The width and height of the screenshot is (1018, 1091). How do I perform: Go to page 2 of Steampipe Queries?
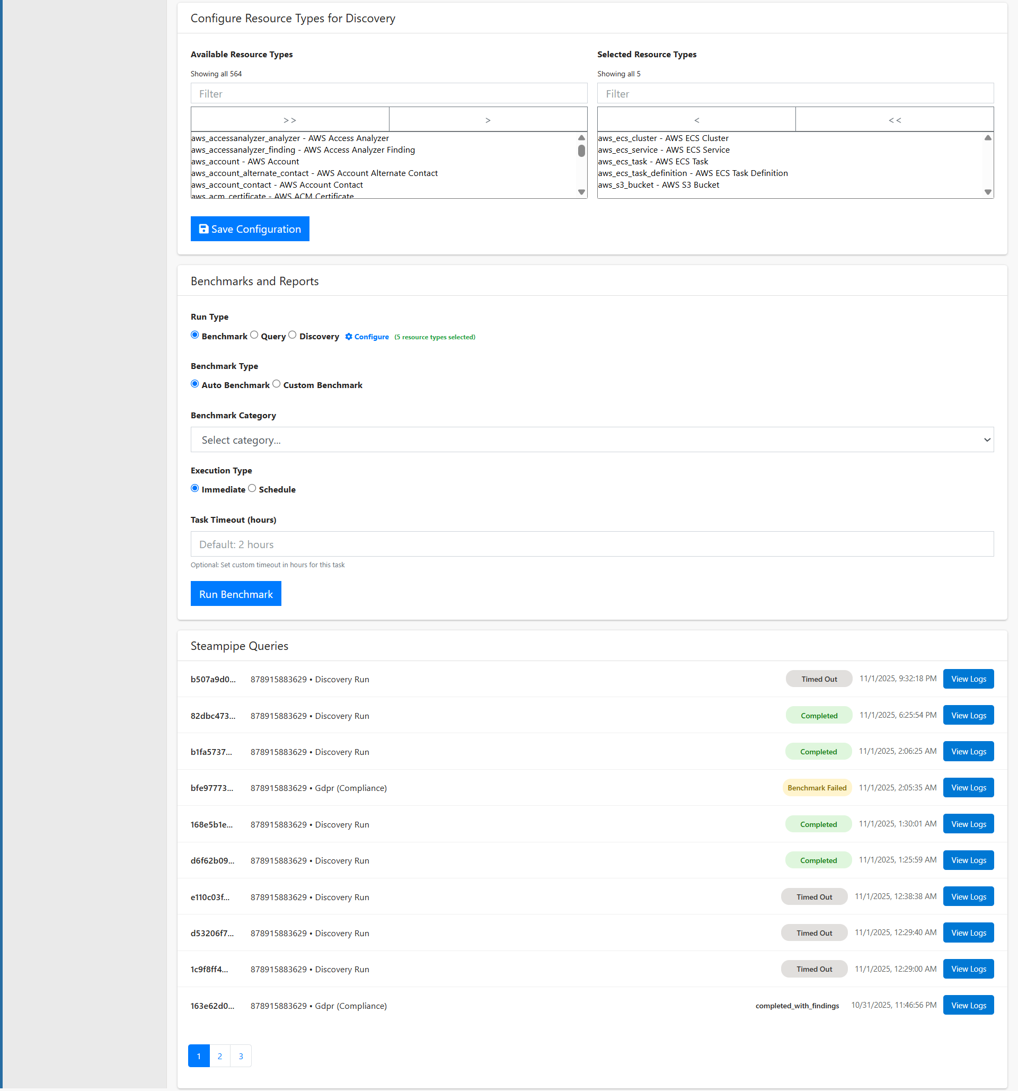[x=219, y=1055]
